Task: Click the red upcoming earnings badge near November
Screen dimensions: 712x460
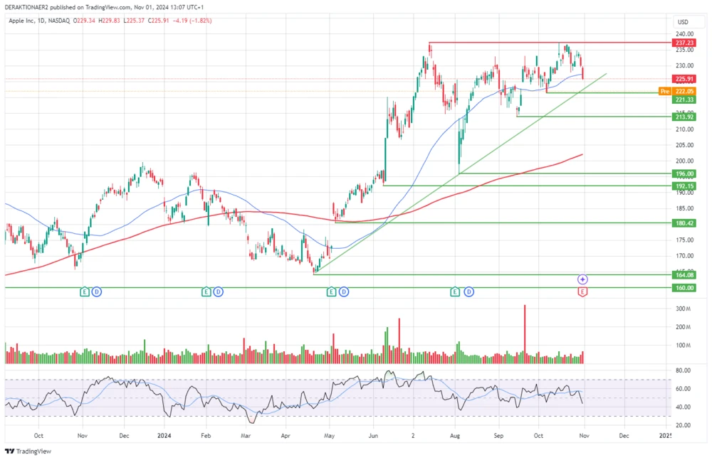Action: pos(582,291)
